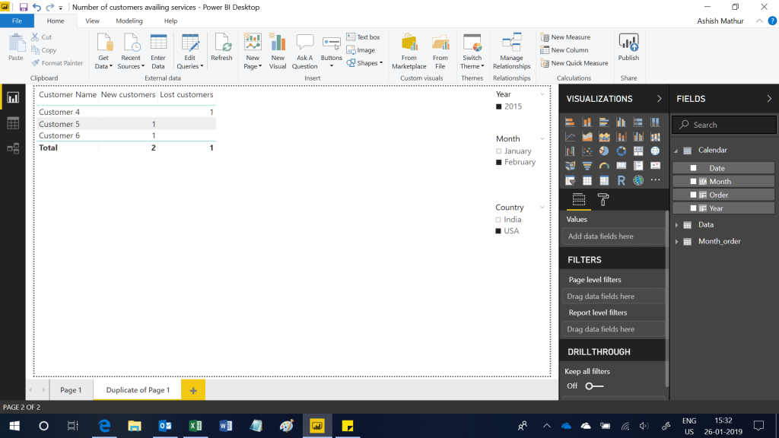Click Enter Data in External data group
This screenshot has height=438, width=779.
(x=158, y=52)
